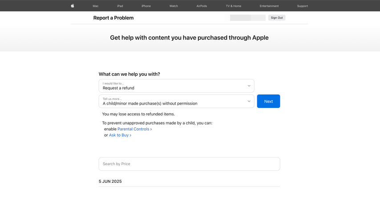Go to the iPad section
This screenshot has height=213, width=380.
(120, 6)
